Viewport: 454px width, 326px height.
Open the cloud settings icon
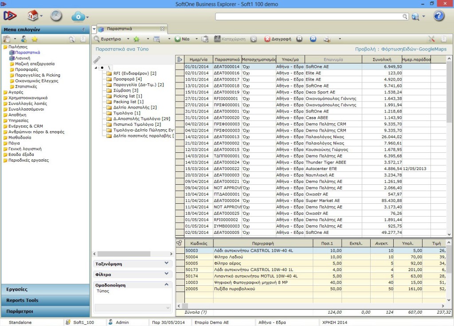(x=78, y=16)
